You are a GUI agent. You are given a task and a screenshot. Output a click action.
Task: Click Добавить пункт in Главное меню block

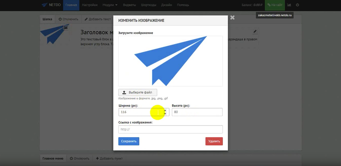pyautogui.click(x=109, y=158)
